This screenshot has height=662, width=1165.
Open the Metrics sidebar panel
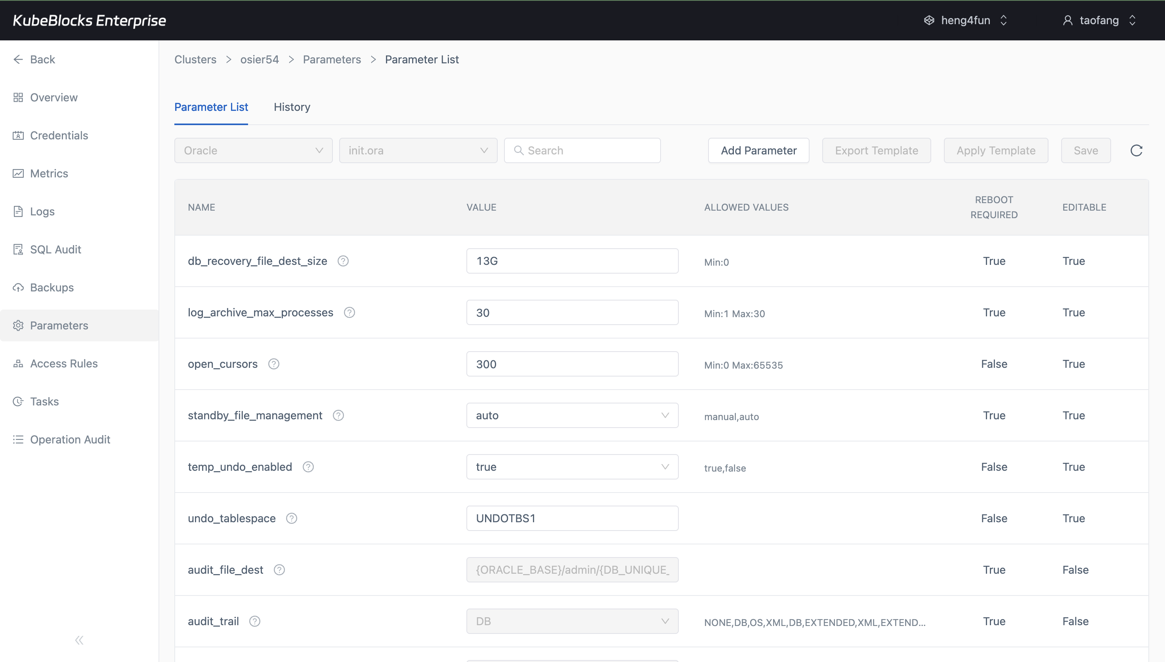click(x=49, y=173)
